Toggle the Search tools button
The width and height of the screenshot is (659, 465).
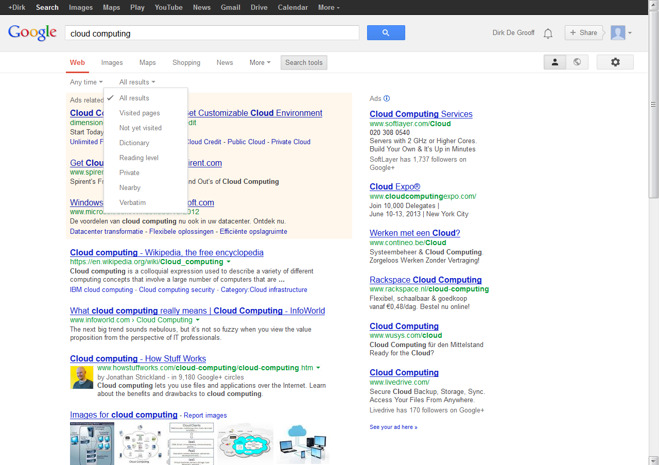point(304,62)
